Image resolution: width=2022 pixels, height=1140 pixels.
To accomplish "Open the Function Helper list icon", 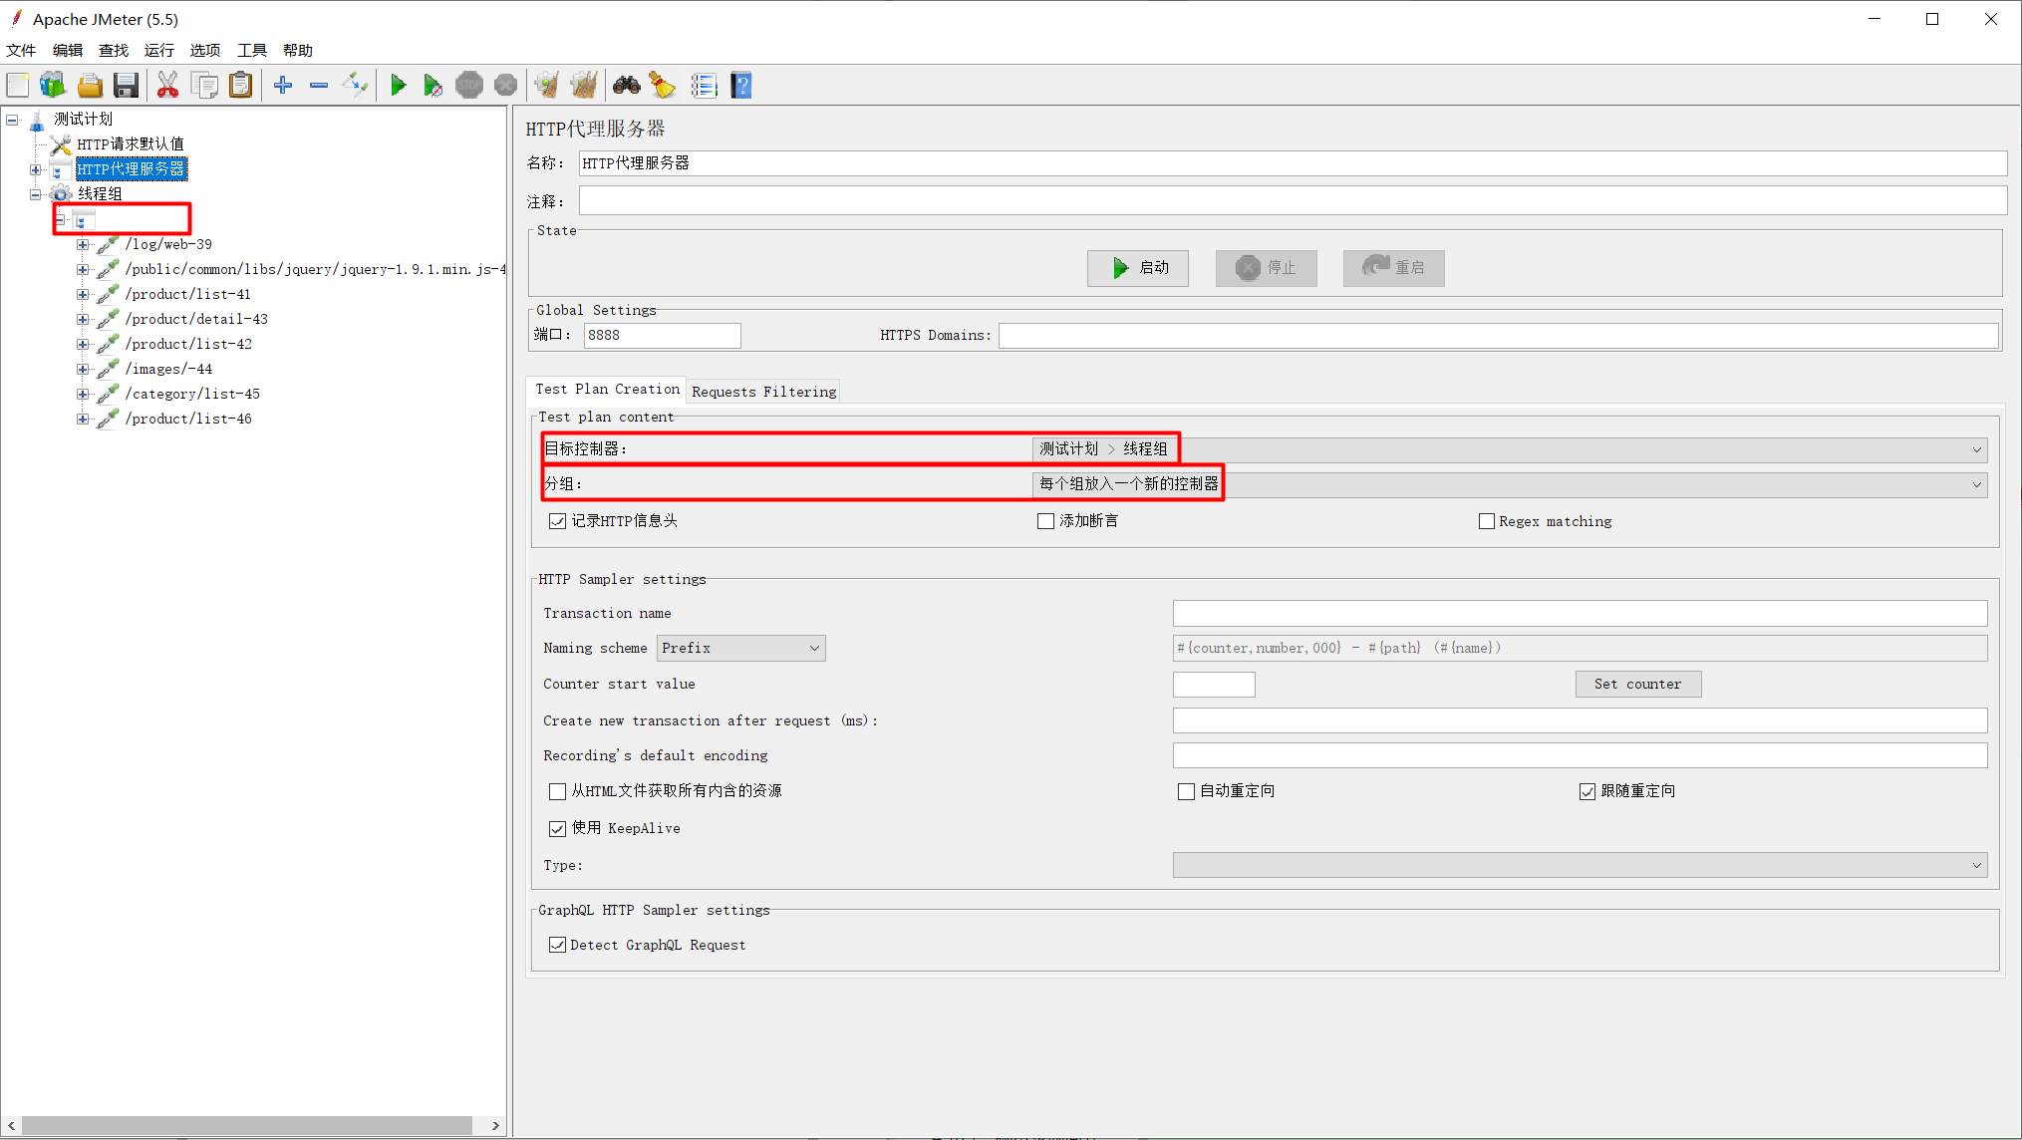I will [x=704, y=86].
